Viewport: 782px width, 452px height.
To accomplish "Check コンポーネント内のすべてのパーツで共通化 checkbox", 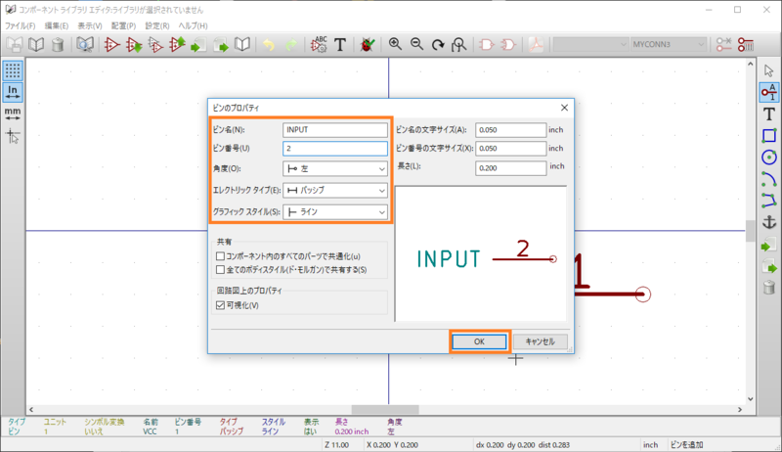I will click(221, 256).
